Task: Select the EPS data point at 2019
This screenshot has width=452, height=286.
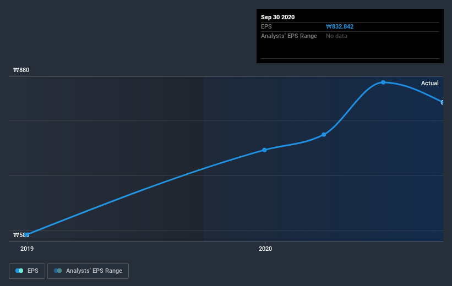Action: pyautogui.click(x=27, y=235)
